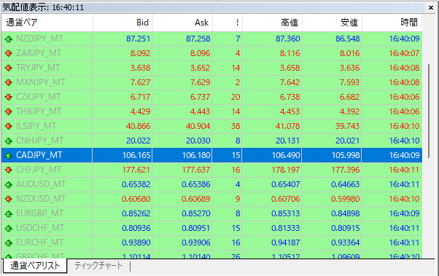
Task: Click the green up arrow beside CNHJPY_MT
Action: (9, 141)
